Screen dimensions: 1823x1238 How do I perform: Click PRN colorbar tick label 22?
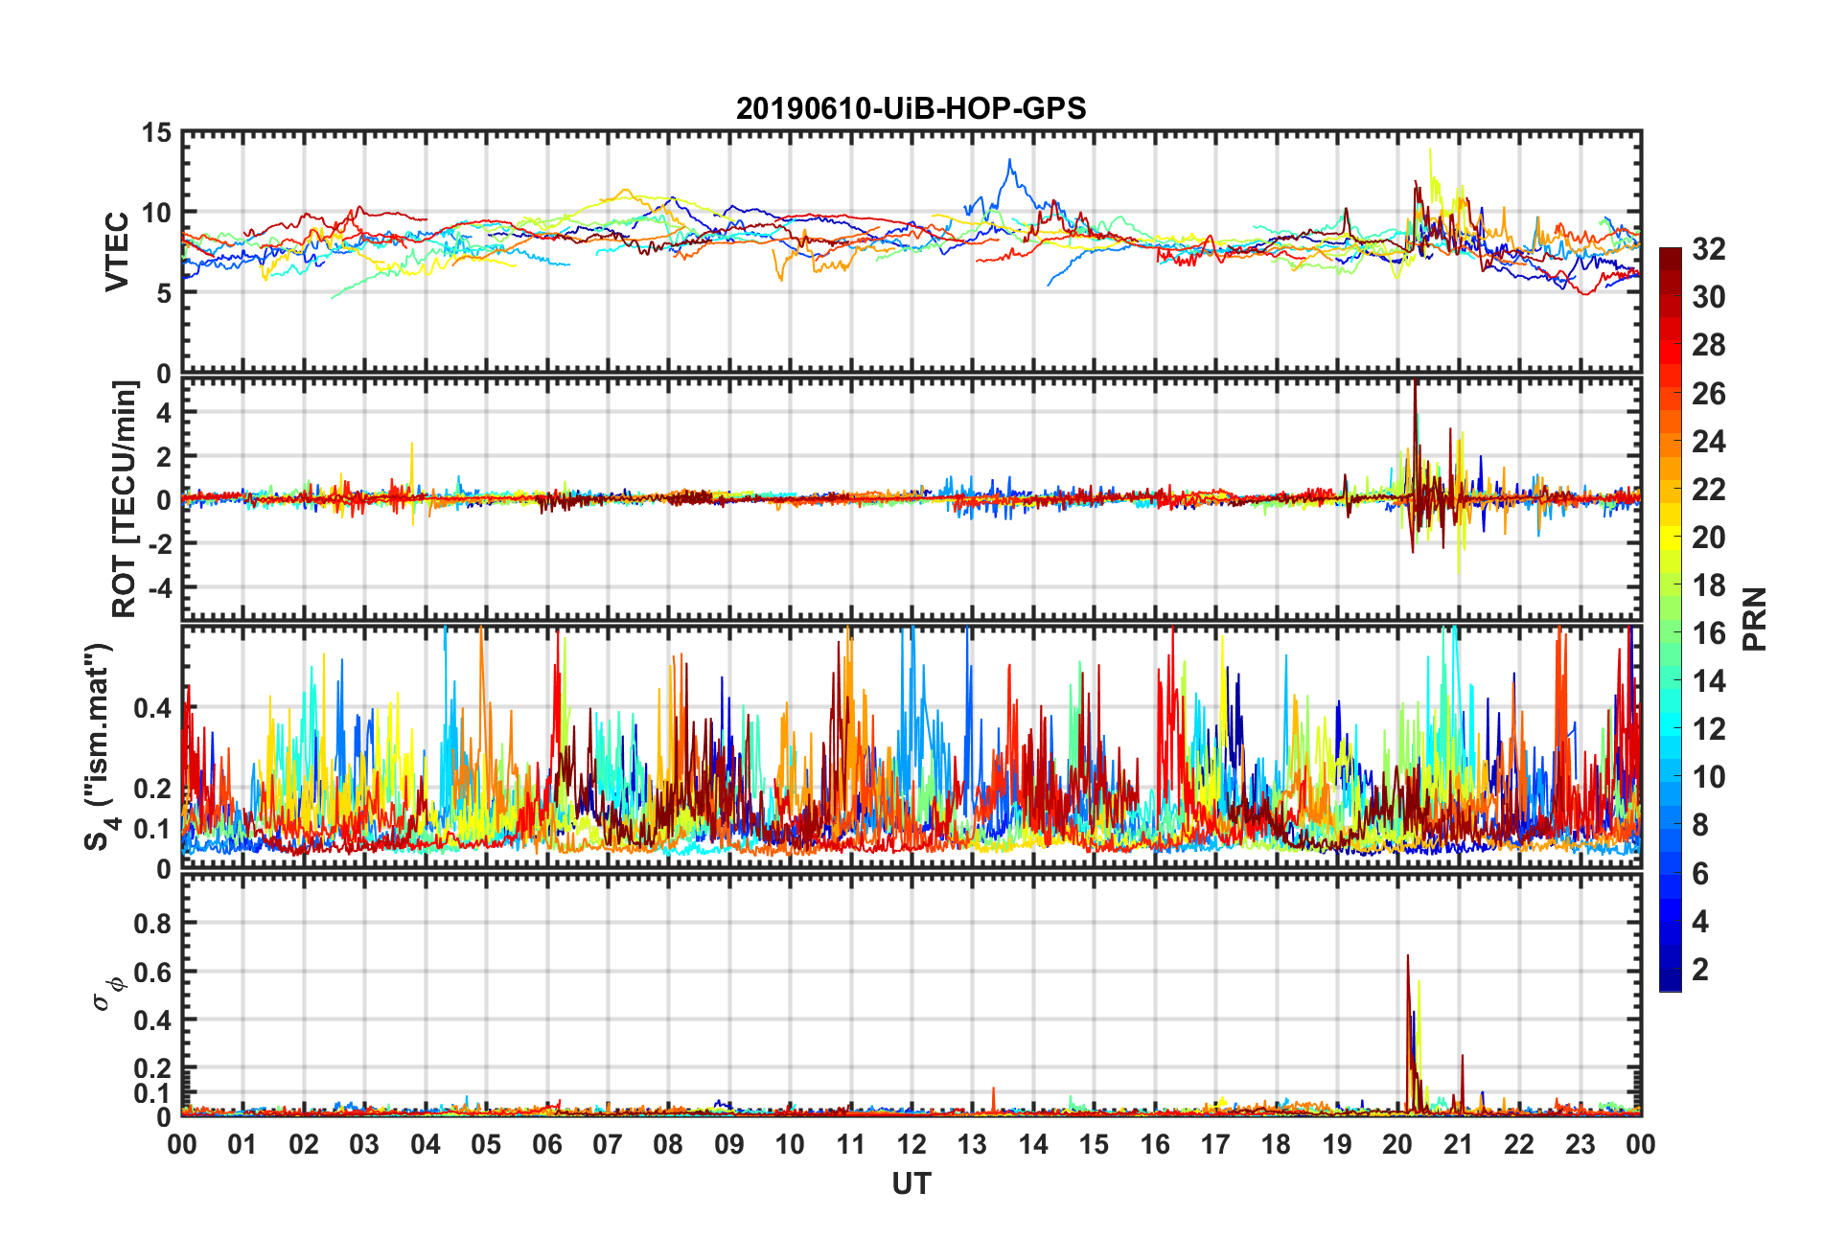click(x=1709, y=489)
